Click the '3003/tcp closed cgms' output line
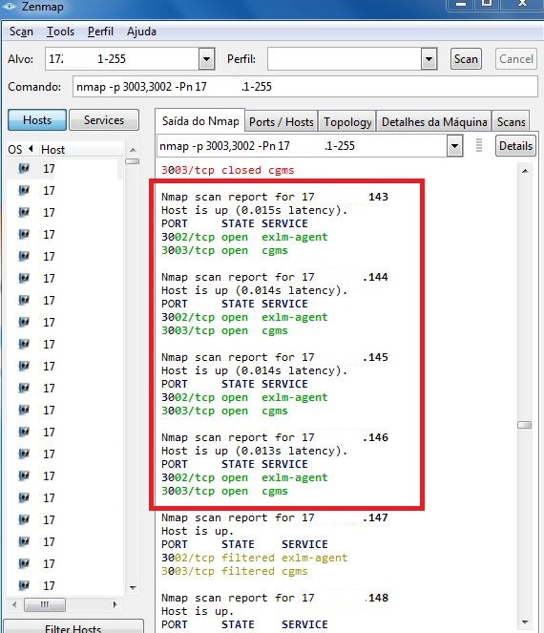This screenshot has width=544, height=633. click(x=227, y=170)
